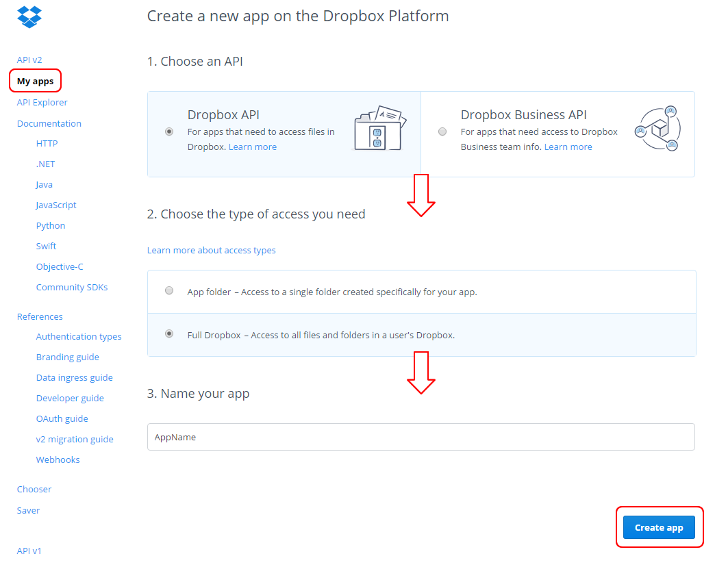Click the Dropbox Business API team illustration
Viewport: 715px width, 567px height.
[x=657, y=129]
